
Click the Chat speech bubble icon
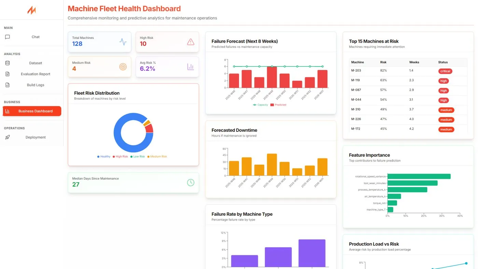[8, 37]
